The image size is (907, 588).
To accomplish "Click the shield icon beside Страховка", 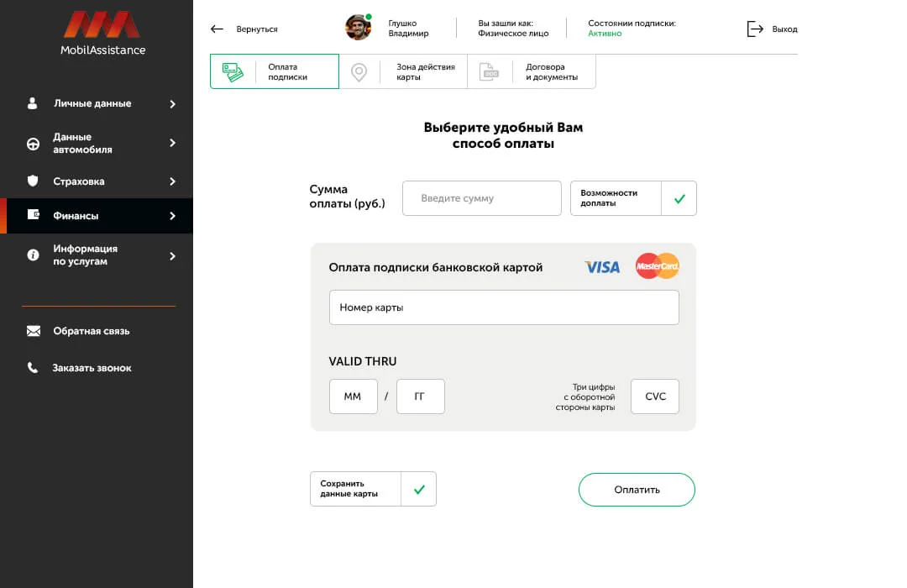I will coord(33,181).
